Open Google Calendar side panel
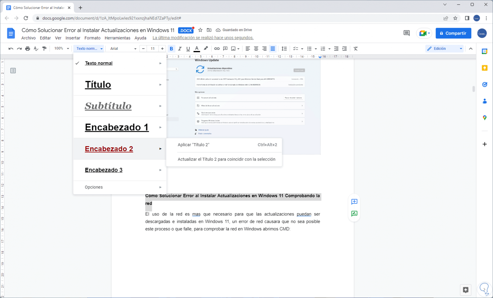The width and height of the screenshot is (493, 298). pos(485,51)
